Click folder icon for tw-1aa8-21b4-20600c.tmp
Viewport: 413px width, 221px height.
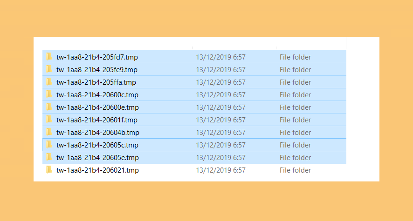(49, 94)
